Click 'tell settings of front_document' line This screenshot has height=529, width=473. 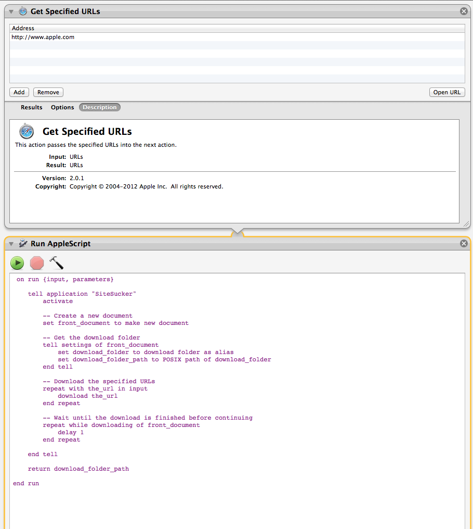tap(100, 345)
